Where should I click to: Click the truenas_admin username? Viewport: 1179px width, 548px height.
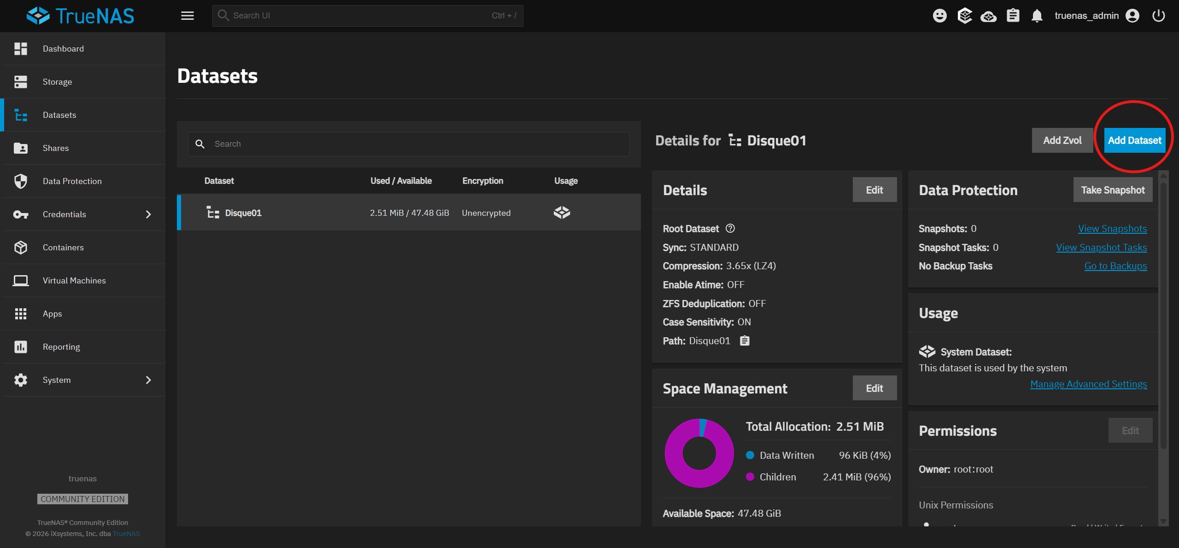1086,16
